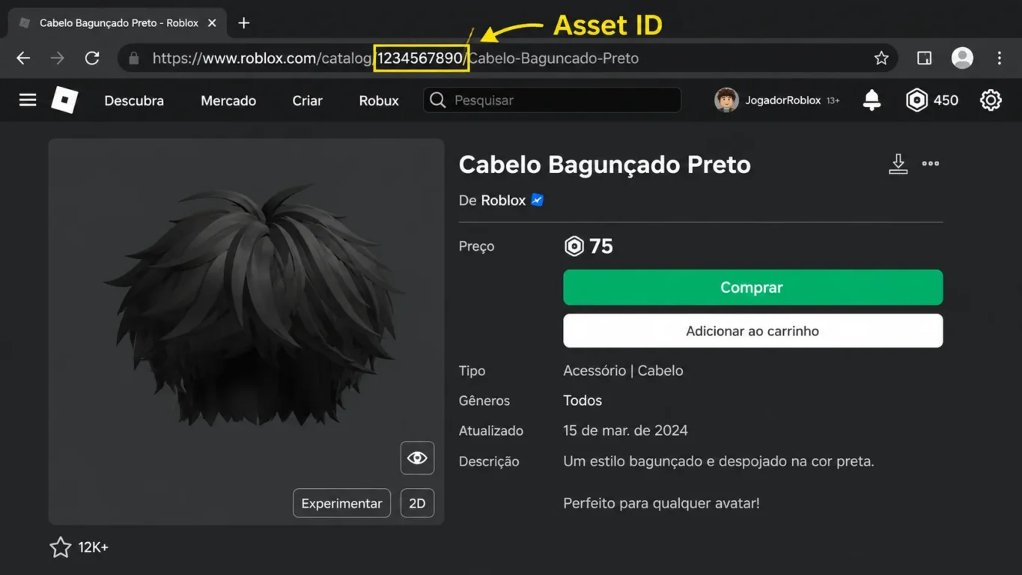Screen dimensions: 1022x575
Task: Click the 'Todos' genders value
Action: pyautogui.click(x=583, y=401)
